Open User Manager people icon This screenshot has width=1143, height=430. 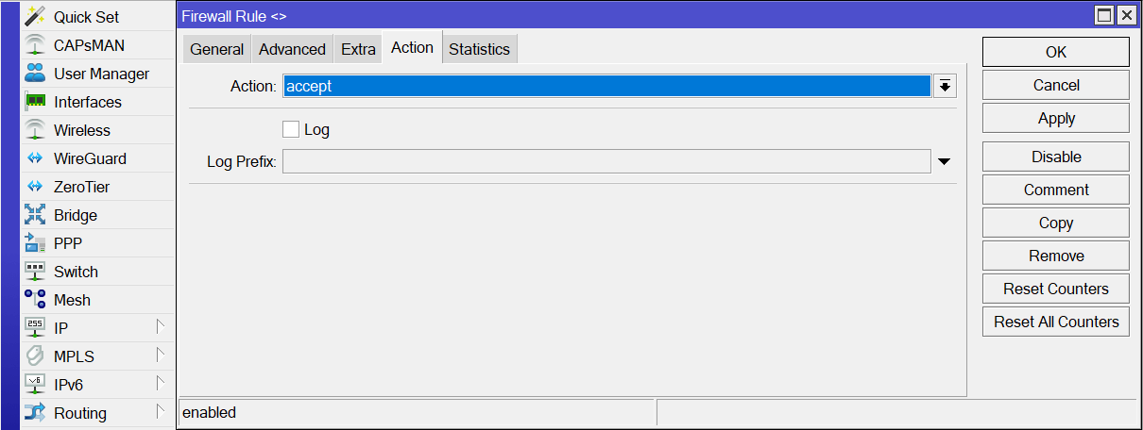click(35, 74)
